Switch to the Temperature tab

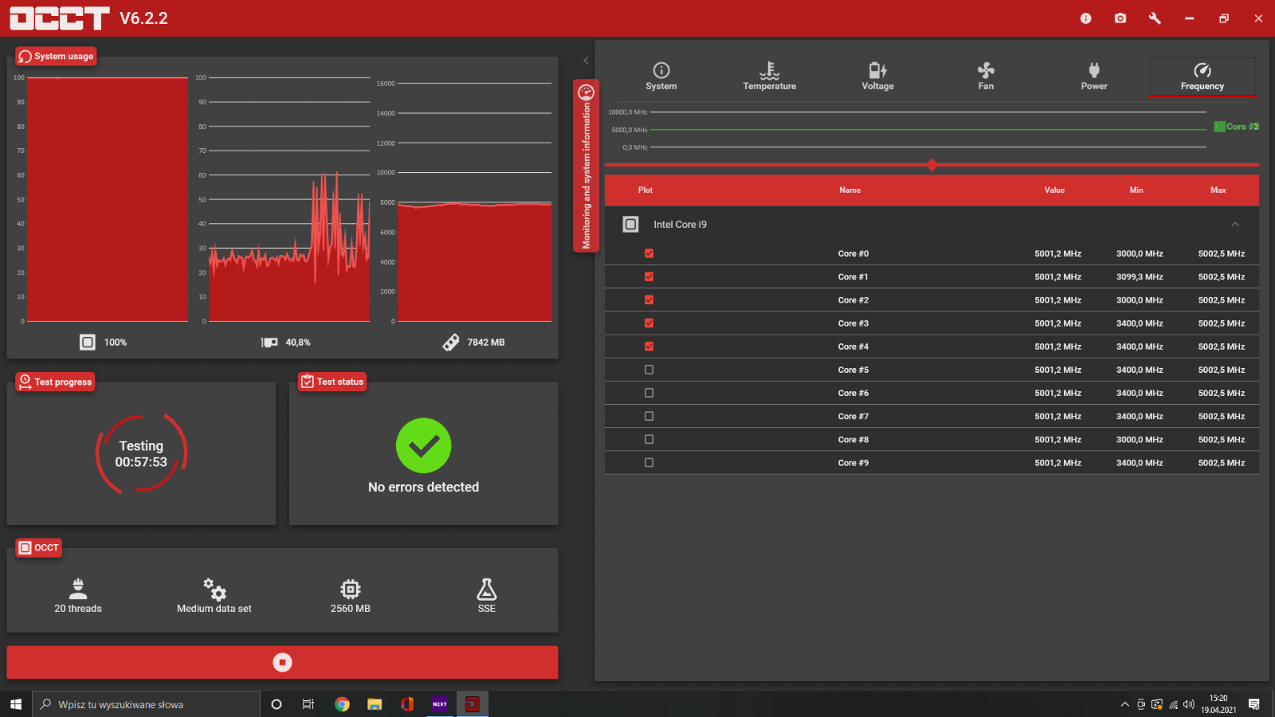coord(770,76)
